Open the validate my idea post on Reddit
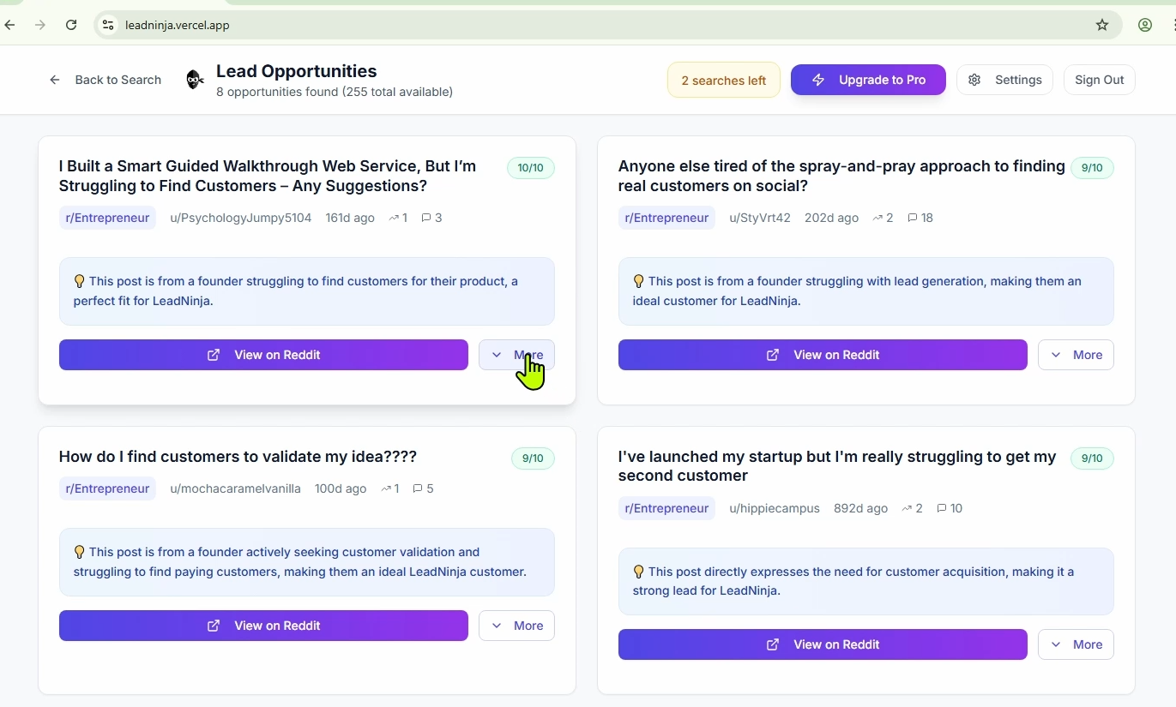This screenshot has height=707, width=1176. [263, 626]
